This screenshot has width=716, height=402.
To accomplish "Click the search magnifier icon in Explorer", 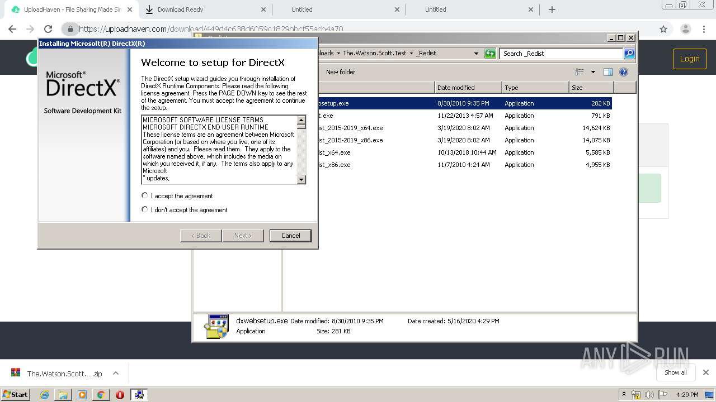I will [x=629, y=54].
